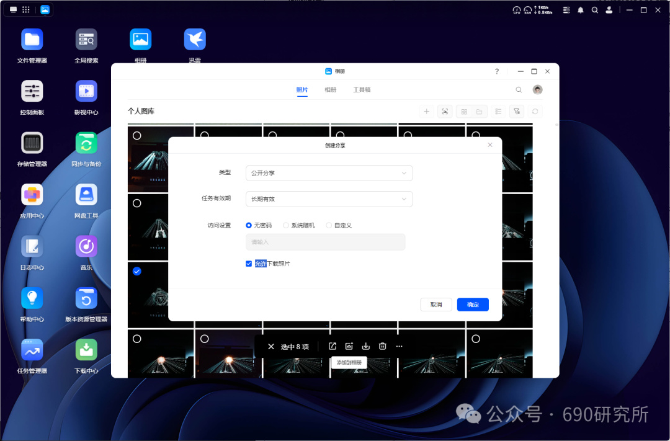The image size is (670, 441).
Task: Click the RAM usage gauge in the top bar
Action: (x=528, y=10)
